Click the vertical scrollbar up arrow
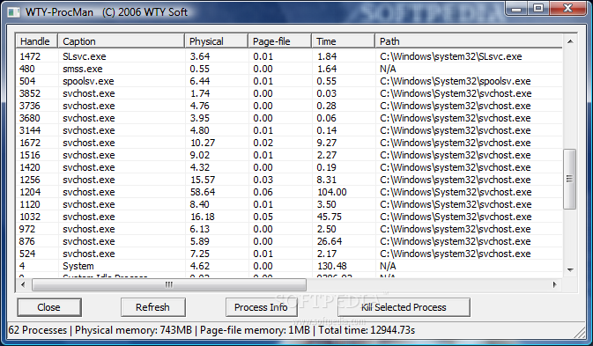The width and height of the screenshot is (593, 346). click(x=570, y=41)
